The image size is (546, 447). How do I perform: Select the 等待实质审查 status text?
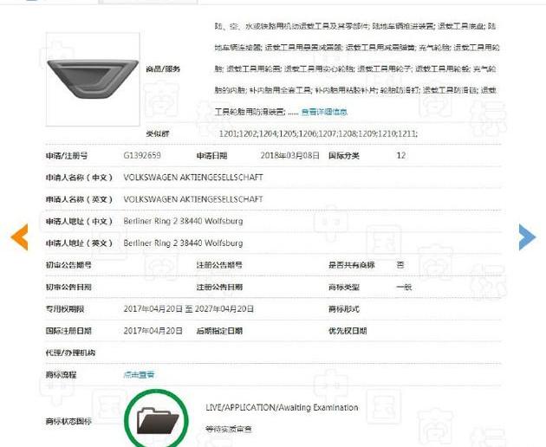coord(229,429)
